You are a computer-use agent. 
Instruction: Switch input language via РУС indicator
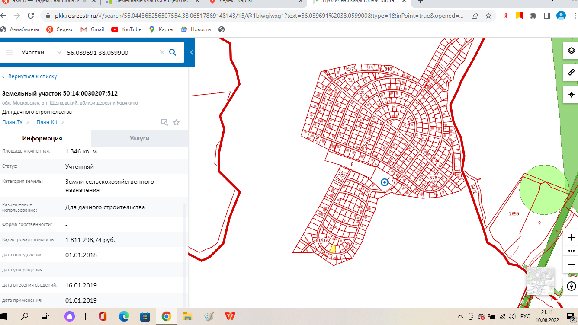pyautogui.click(x=525, y=316)
